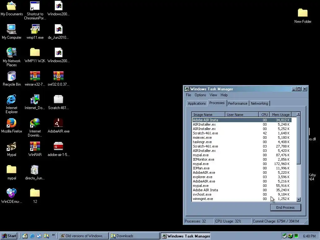This screenshot has width=320, height=240.
Task: Open the Start menu
Action: pyautogui.click(x=9, y=236)
